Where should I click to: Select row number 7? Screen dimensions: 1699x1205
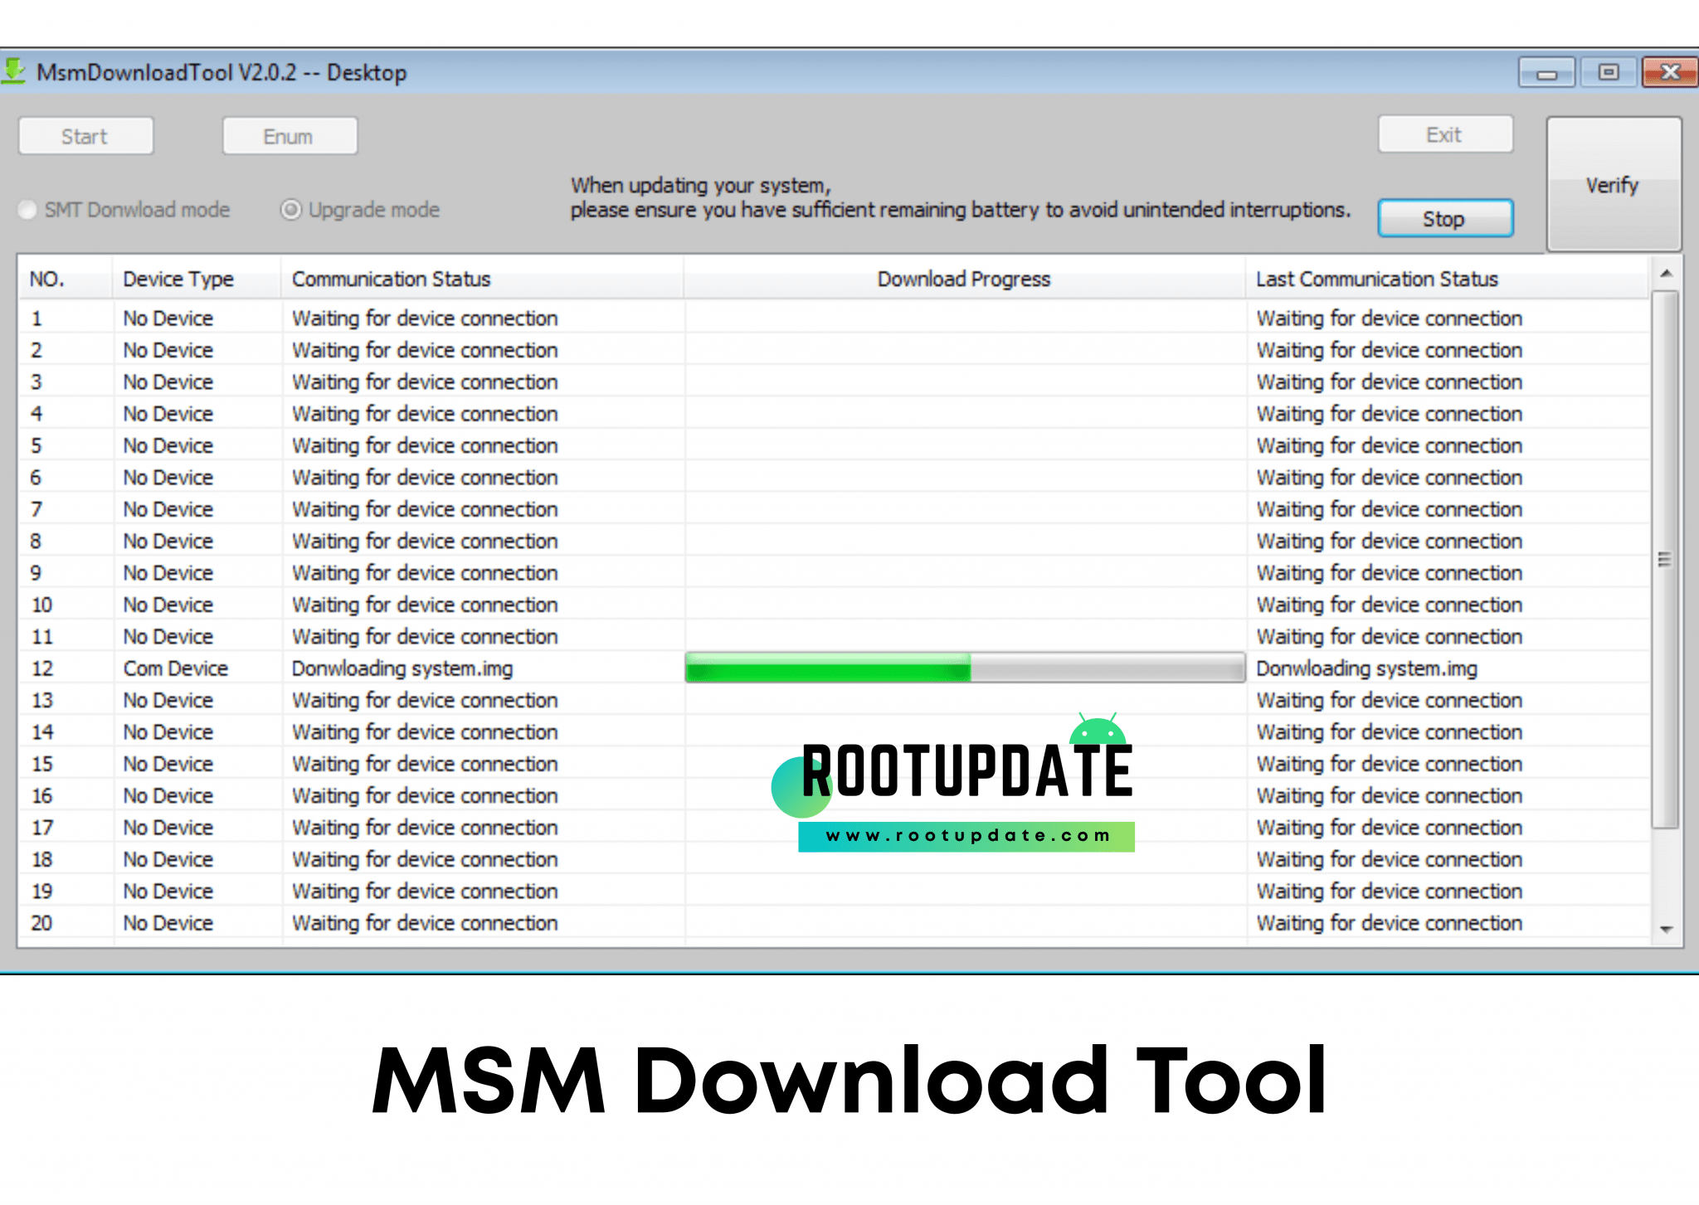click(x=37, y=509)
